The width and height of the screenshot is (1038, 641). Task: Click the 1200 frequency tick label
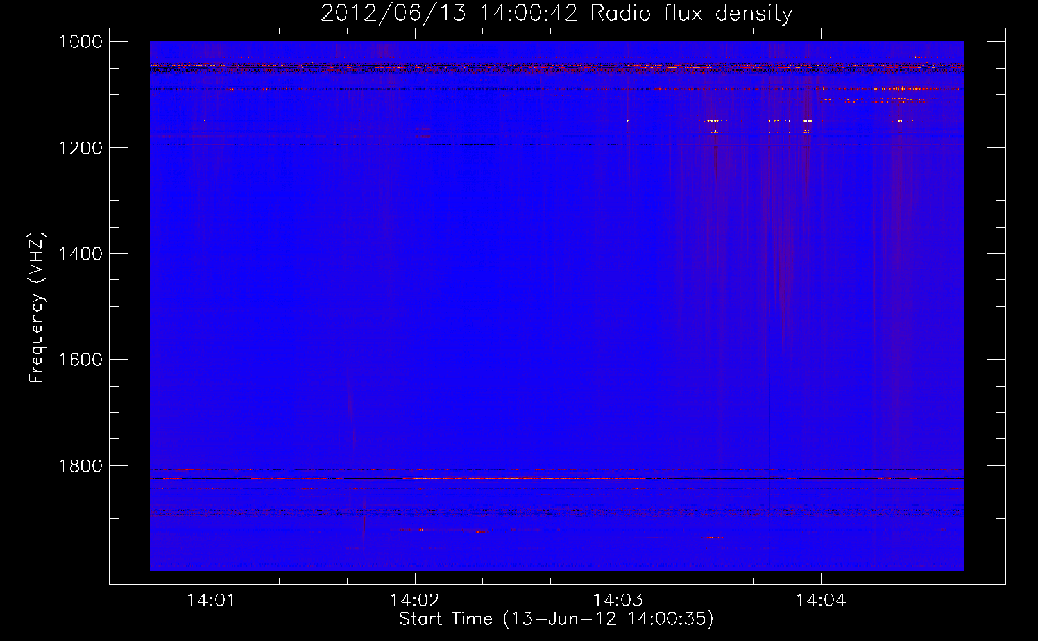pos(80,148)
